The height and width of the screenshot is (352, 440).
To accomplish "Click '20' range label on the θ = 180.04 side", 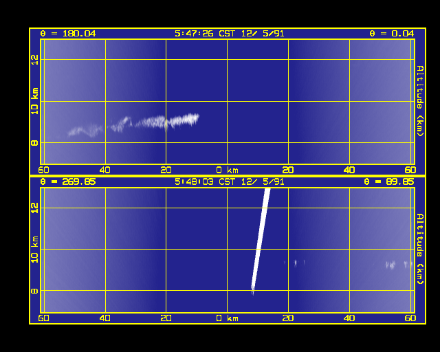I will point(166,170).
